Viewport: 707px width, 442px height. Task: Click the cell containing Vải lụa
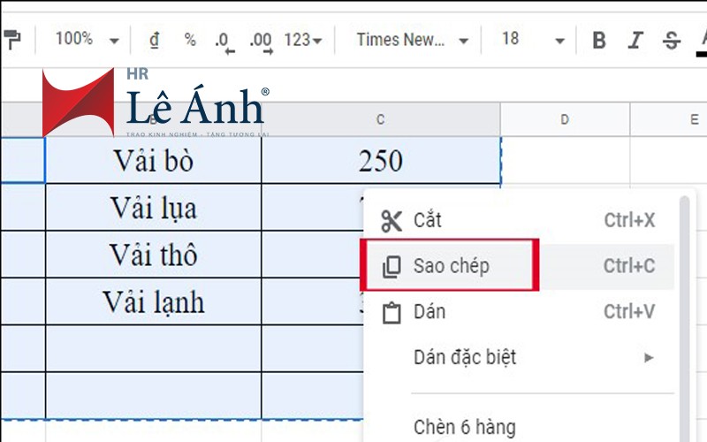tap(153, 208)
